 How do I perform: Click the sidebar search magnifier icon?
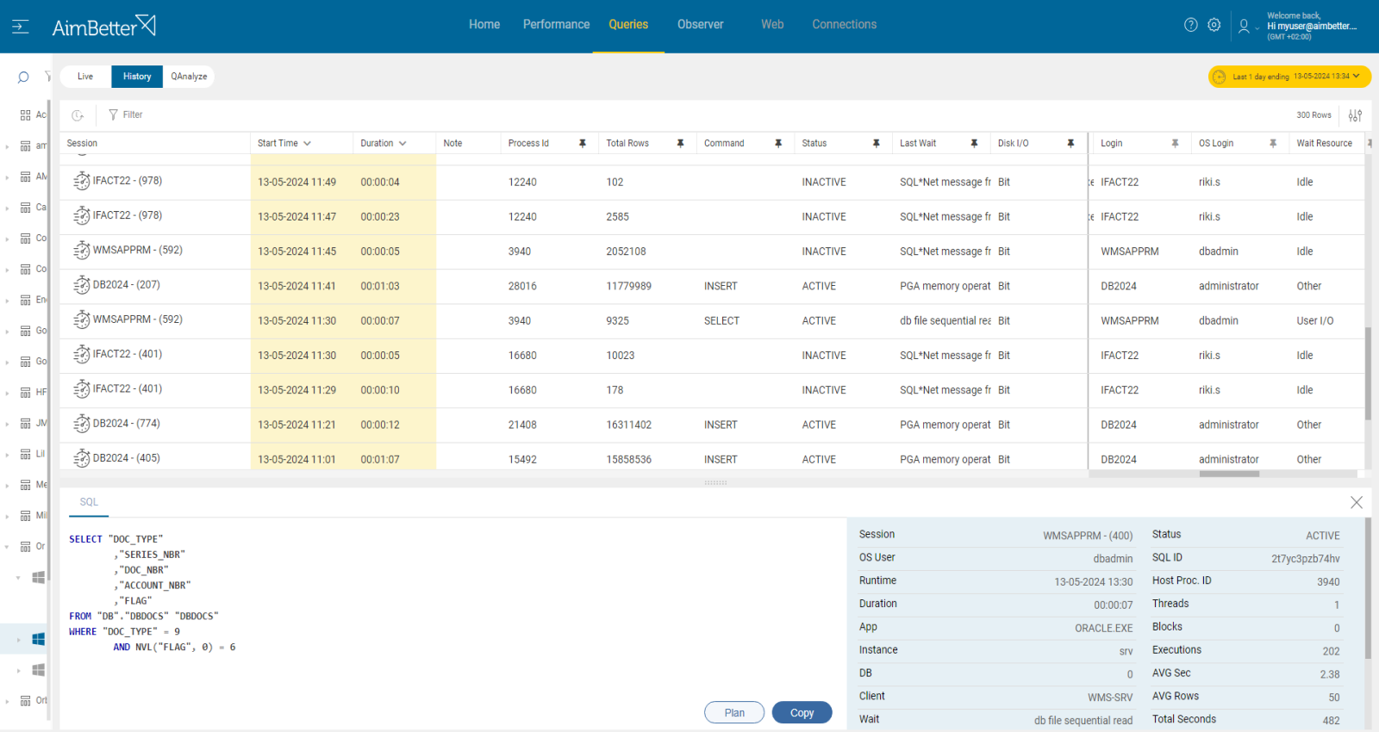pos(23,78)
